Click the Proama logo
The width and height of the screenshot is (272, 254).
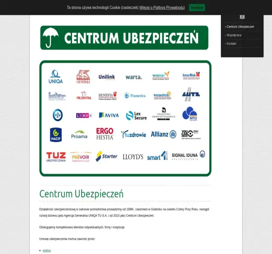pyautogui.click(x=79, y=135)
